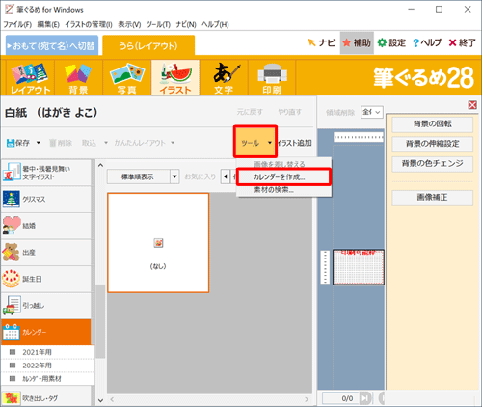This screenshot has width=482, height=407.
Task: Click the category list scroll up arrow
Action: 100,165
